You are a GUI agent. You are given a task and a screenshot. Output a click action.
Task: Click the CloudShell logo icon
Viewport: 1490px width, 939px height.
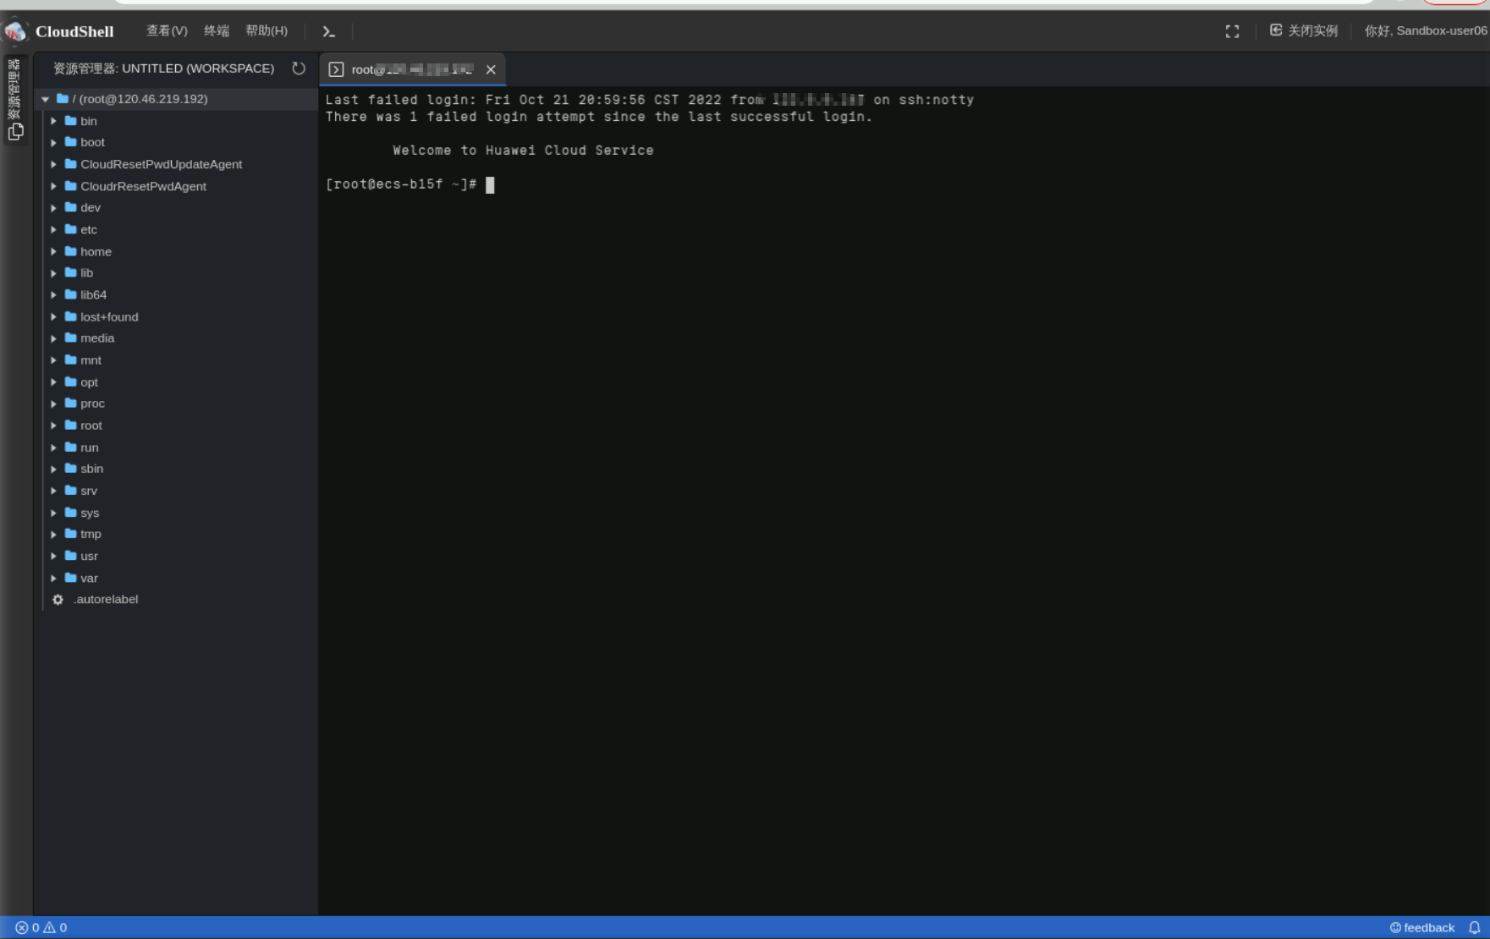[15, 31]
